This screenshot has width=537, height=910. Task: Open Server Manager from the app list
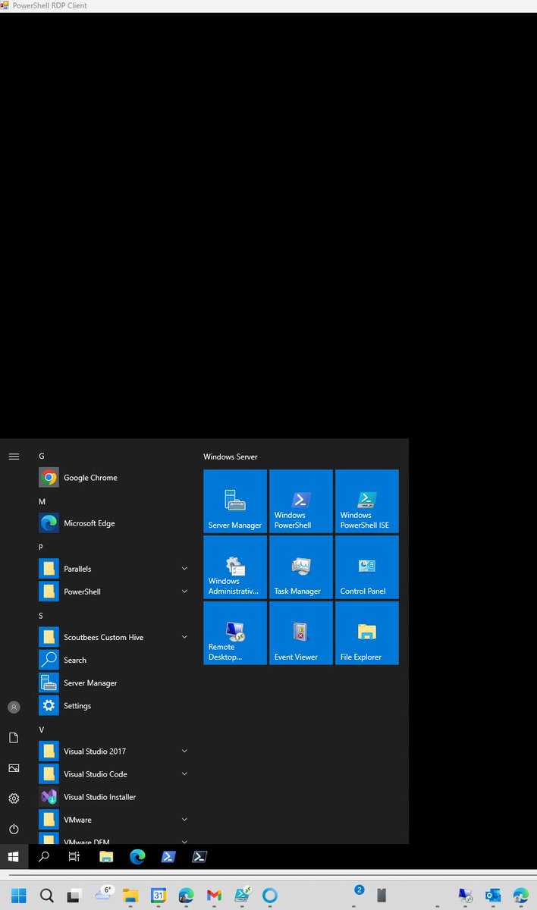point(114,682)
